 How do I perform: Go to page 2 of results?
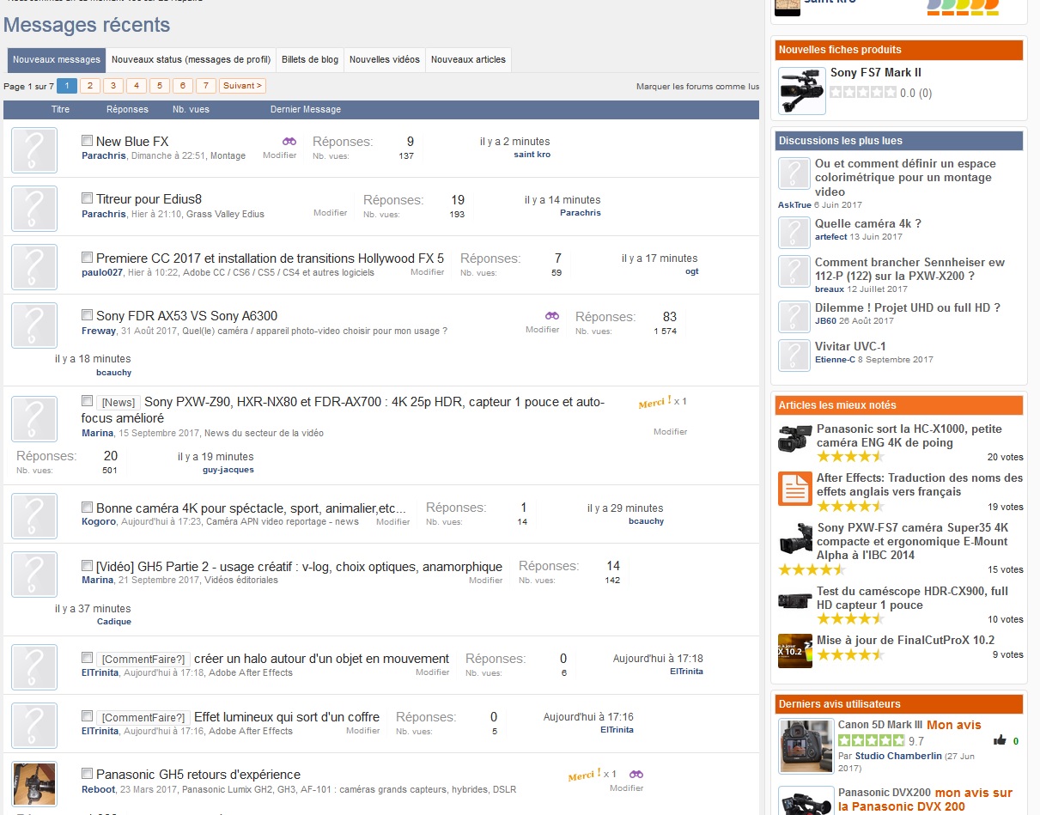[89, 86]
